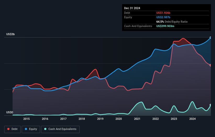This screenshot has height=137, width=215.
Task: Click the 2015 x-axis label
Action: [26, 119]
